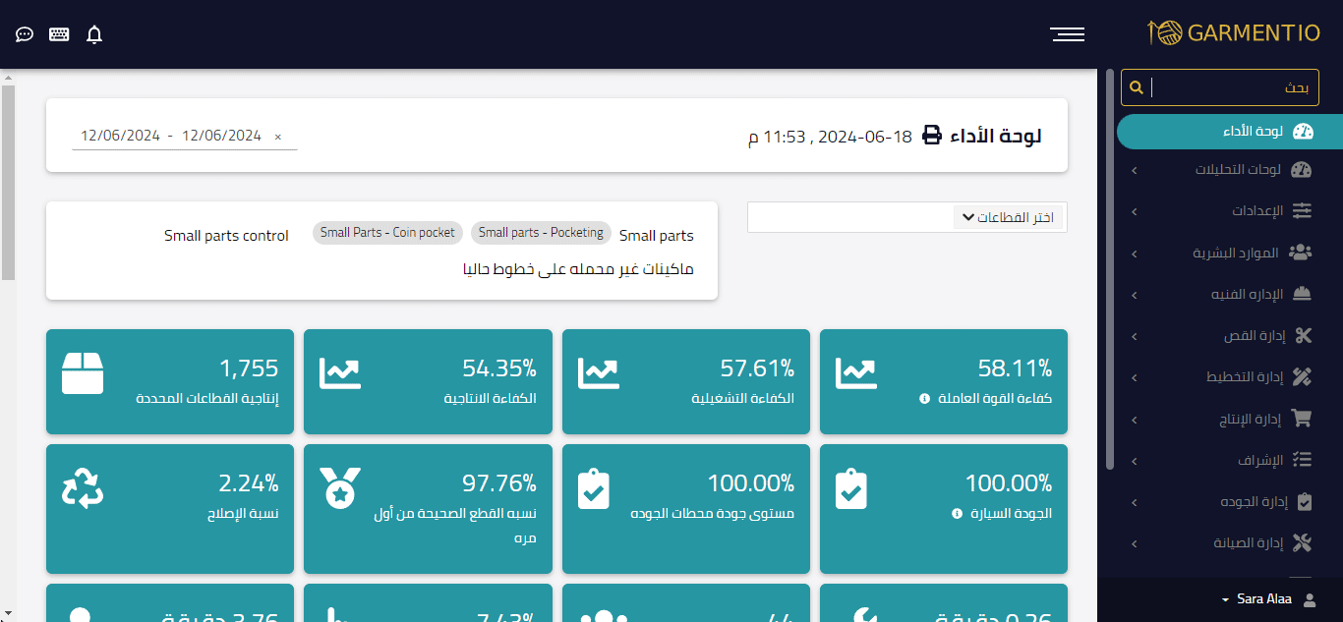Image resolution: width=1343 pixels, height=622 pixels.
Task: Open the notifications bell
Action: click(94, 34)
